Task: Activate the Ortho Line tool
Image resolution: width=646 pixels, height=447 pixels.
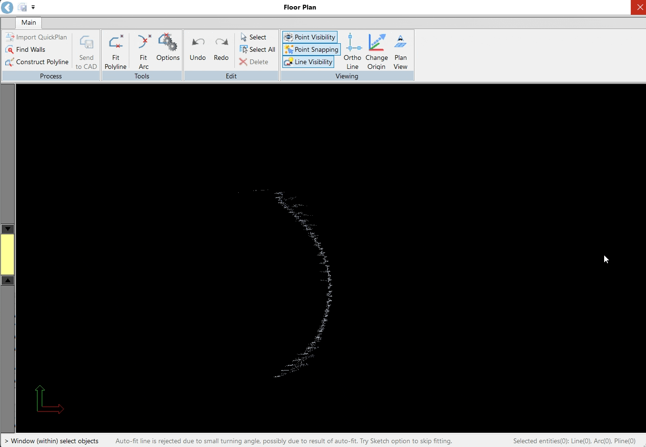Action: [x=353, y=51]
